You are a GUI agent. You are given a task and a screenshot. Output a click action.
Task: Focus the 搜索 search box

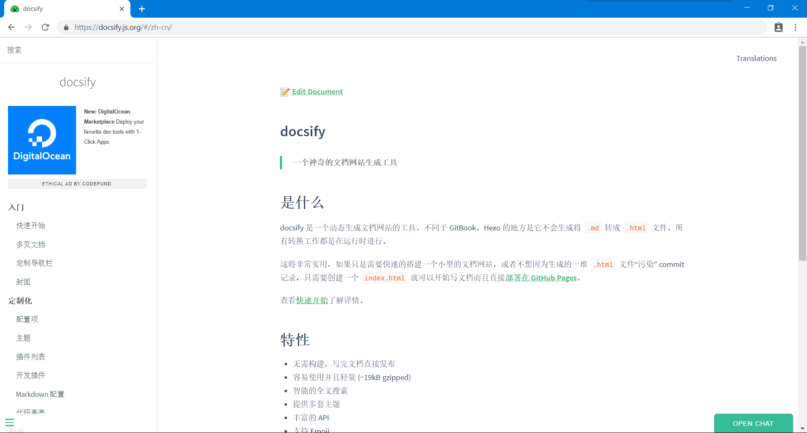(78, 50)
